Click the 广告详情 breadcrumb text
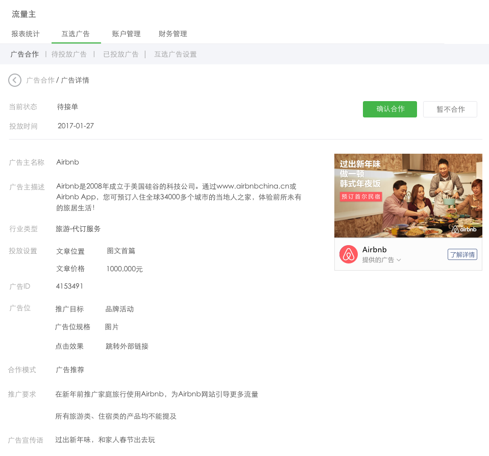 tap(75, 80)
